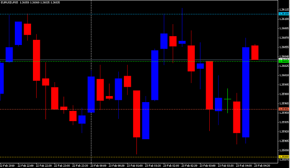Screen dimensions: 290x168
Task: Click the 1.35935 price scale value
Action: point(284,122)
